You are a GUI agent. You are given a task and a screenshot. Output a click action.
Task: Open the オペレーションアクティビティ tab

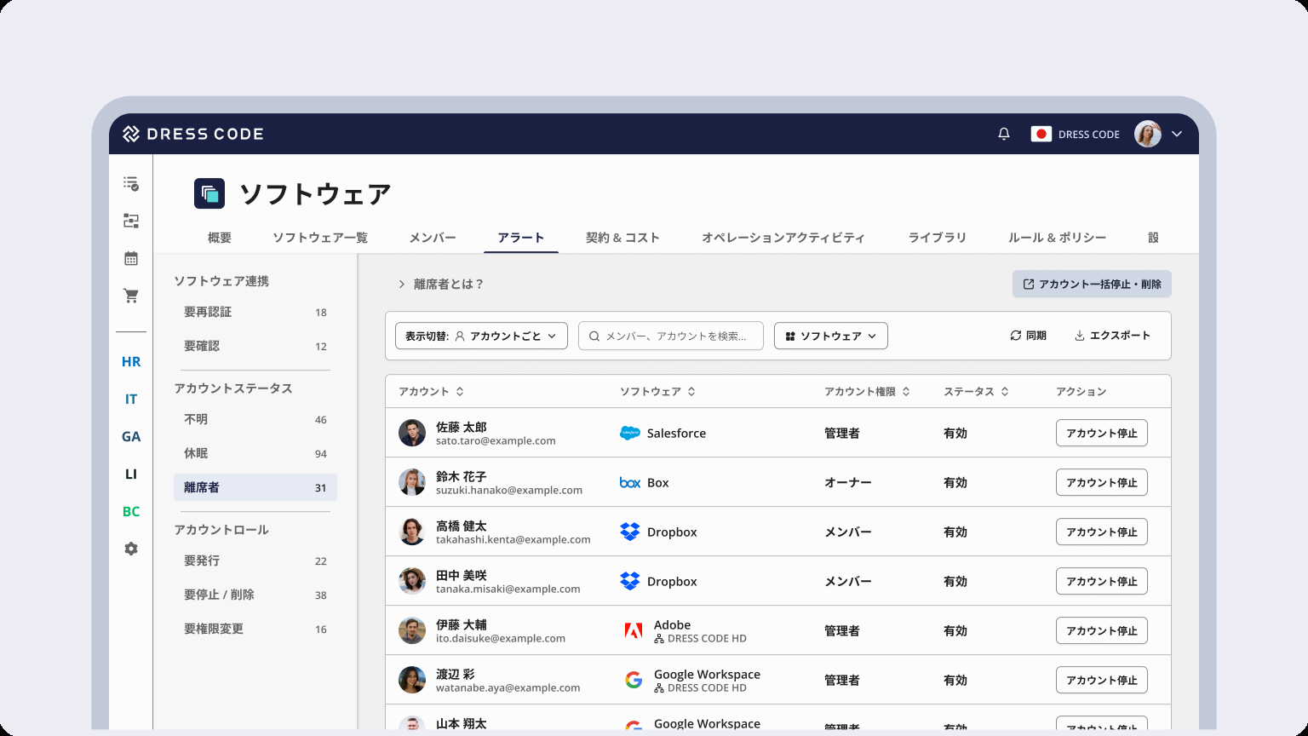(x=783, y=238)
